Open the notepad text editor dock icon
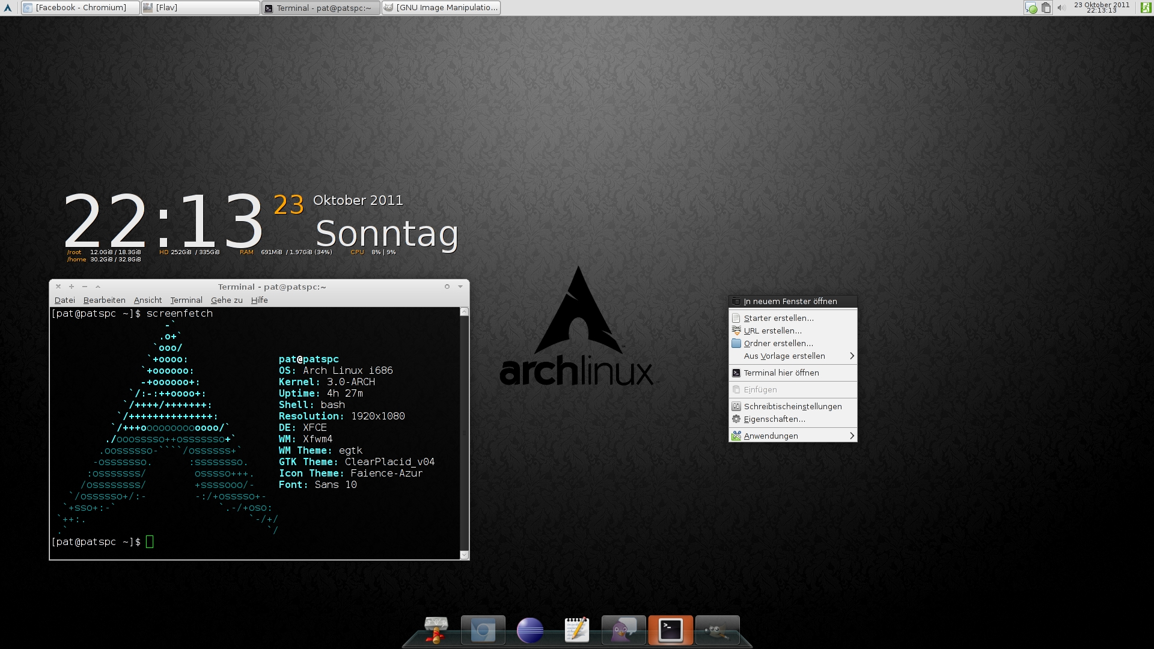Image resolution: width=1154 pixels, height=649 pixels. click(x=577, y=630)
